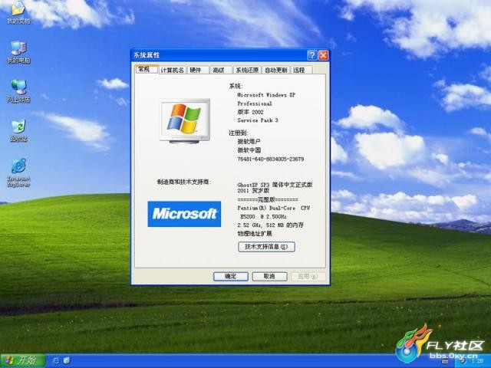Go to the 自动更新 tab
This screenshot has width=491, height=368.
click(276, 70)
